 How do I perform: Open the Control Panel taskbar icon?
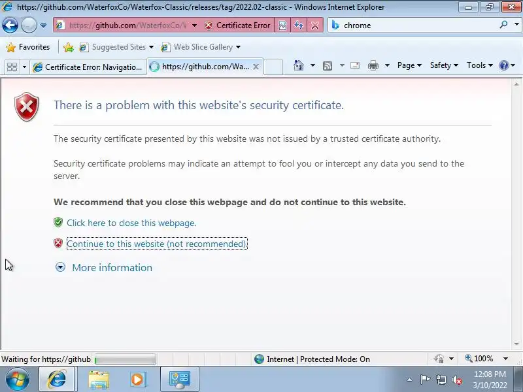pos(180,380)
